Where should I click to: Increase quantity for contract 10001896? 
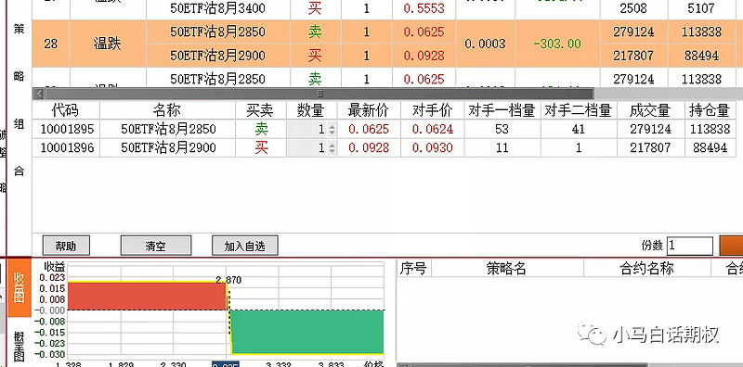pos(332,146)
